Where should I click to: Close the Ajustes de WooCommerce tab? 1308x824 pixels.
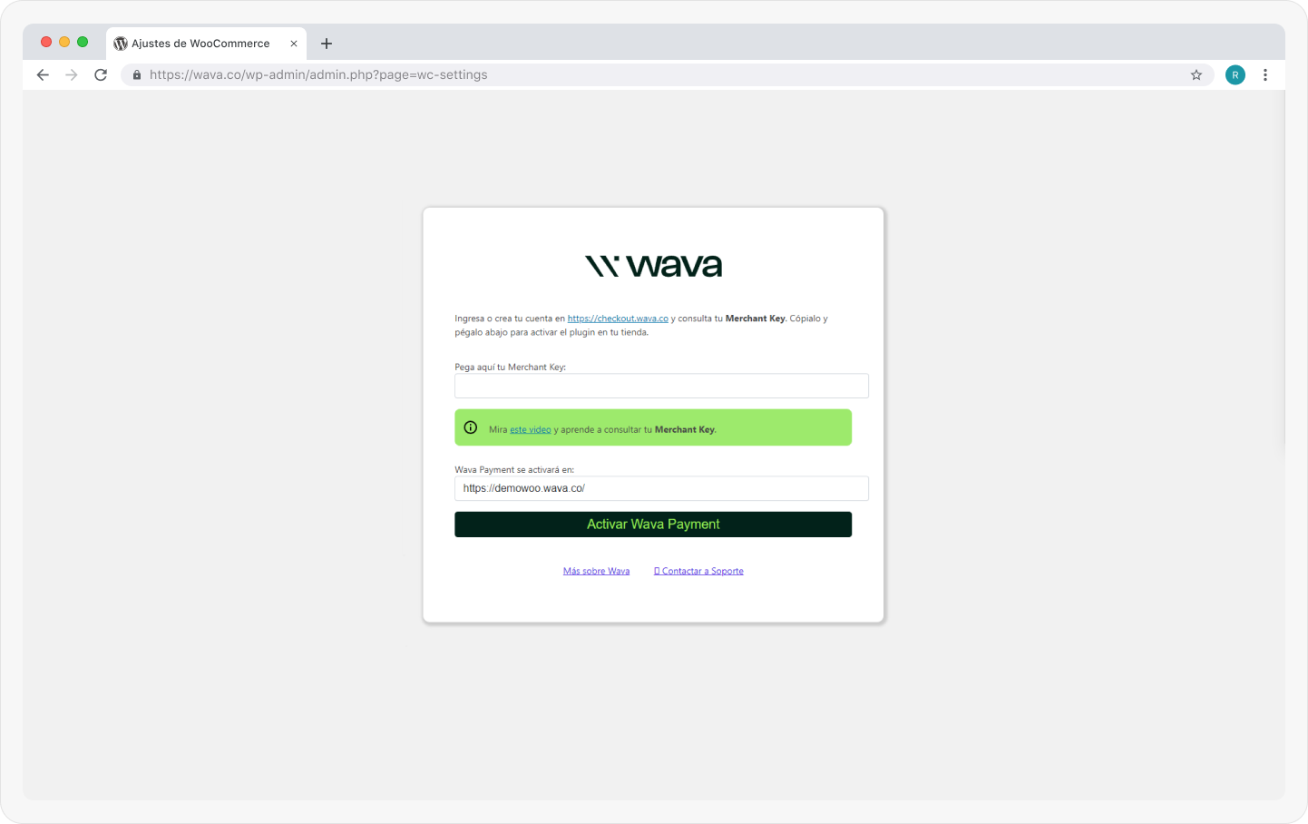click(294, 44)
